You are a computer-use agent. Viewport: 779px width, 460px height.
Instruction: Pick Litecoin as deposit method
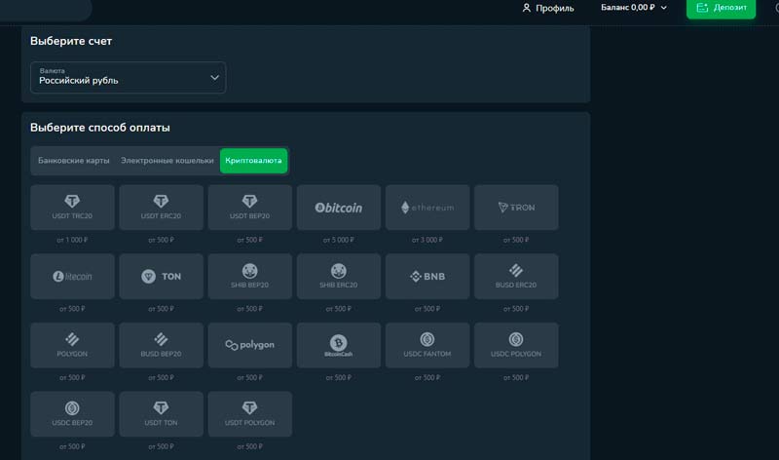pos(72,277)
